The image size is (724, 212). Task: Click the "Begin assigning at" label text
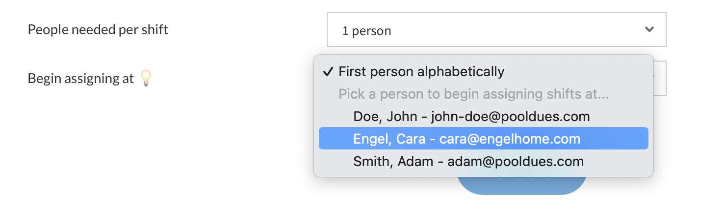[81, 79]
